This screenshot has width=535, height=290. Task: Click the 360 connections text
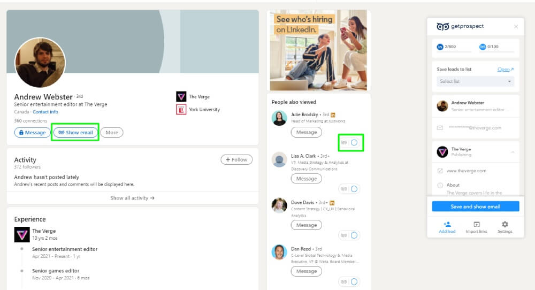point(30,121)
